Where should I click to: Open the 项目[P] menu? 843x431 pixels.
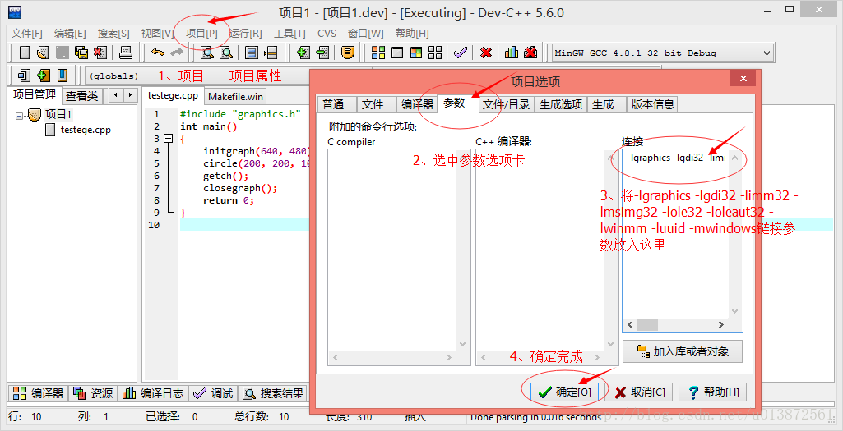(201, 34)
